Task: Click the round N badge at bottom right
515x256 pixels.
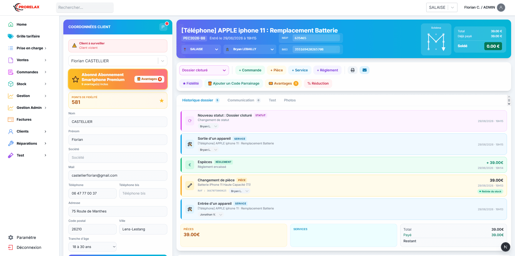Action: (x=505, y=247)
